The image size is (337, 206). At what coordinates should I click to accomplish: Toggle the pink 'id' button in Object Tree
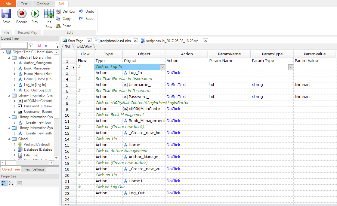(39, 45)
